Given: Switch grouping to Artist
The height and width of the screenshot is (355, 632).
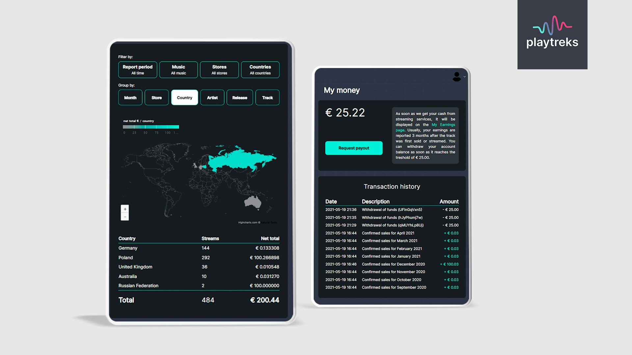Looking at the screenshot, I should (x=212, y=98).
